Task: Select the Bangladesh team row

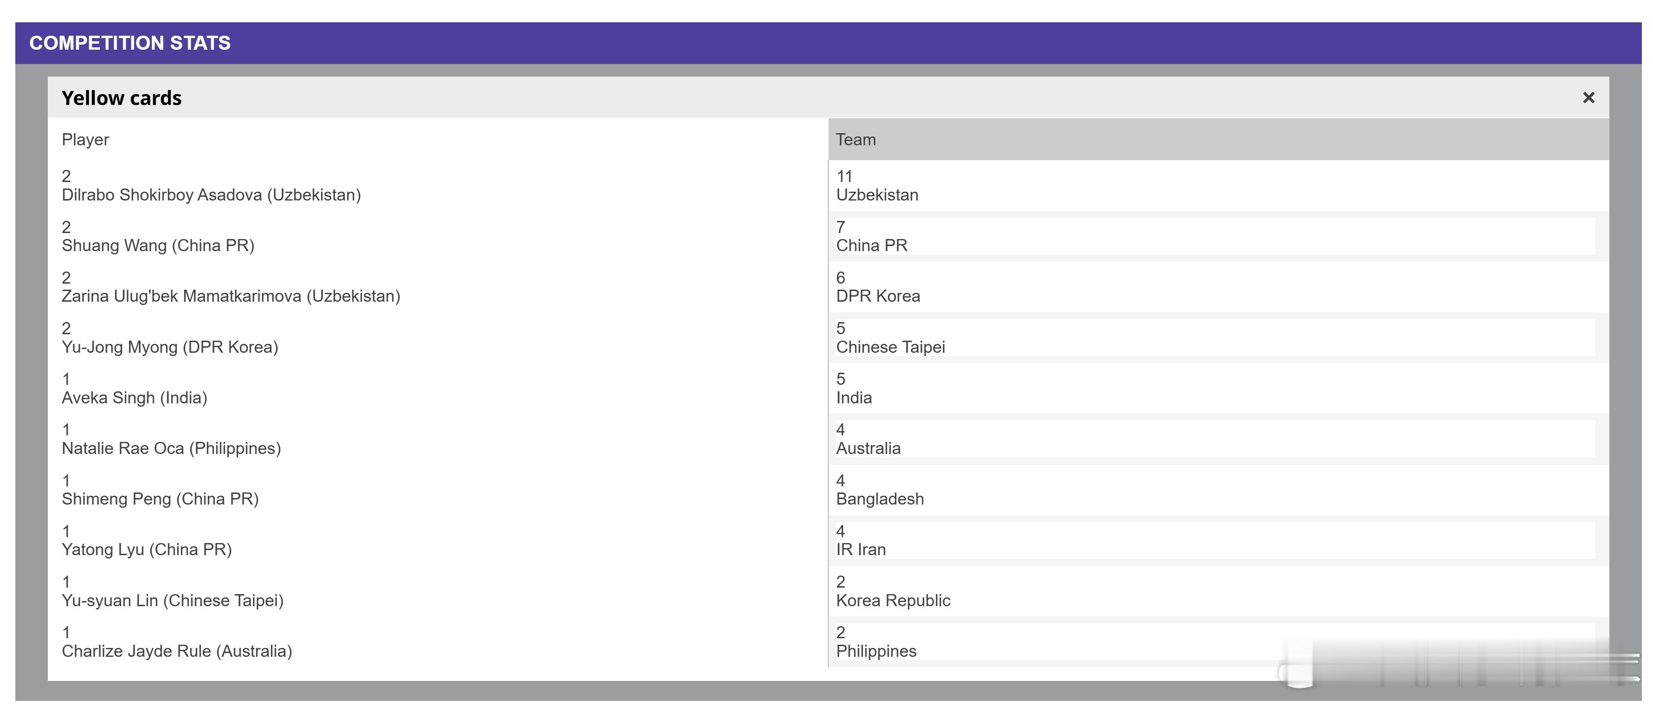Action: point(879,499)
